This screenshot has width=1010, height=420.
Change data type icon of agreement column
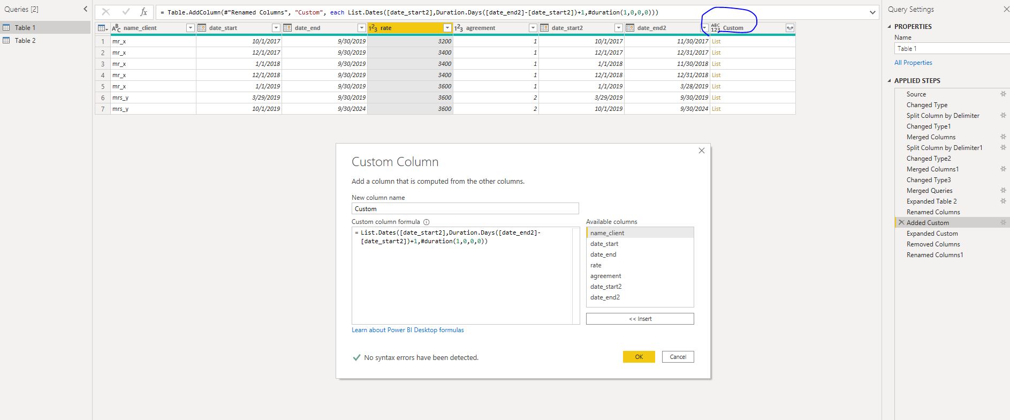point(459,28)
